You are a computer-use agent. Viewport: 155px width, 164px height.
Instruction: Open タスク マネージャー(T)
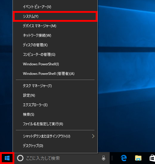click(55, 86)
